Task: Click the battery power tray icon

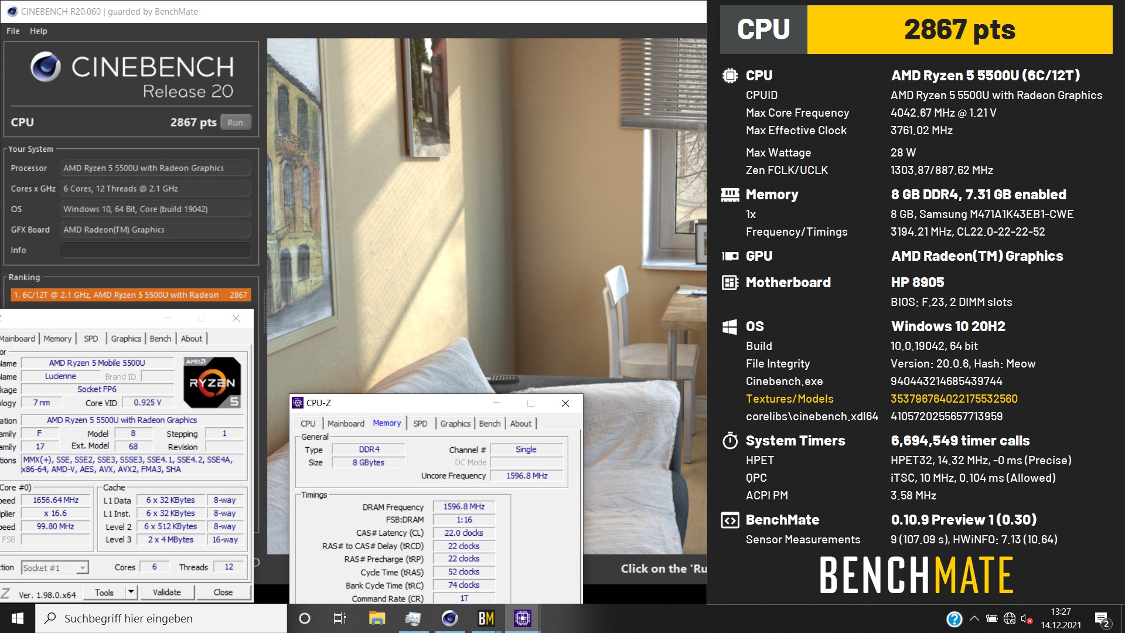Action: click(991, 618)
